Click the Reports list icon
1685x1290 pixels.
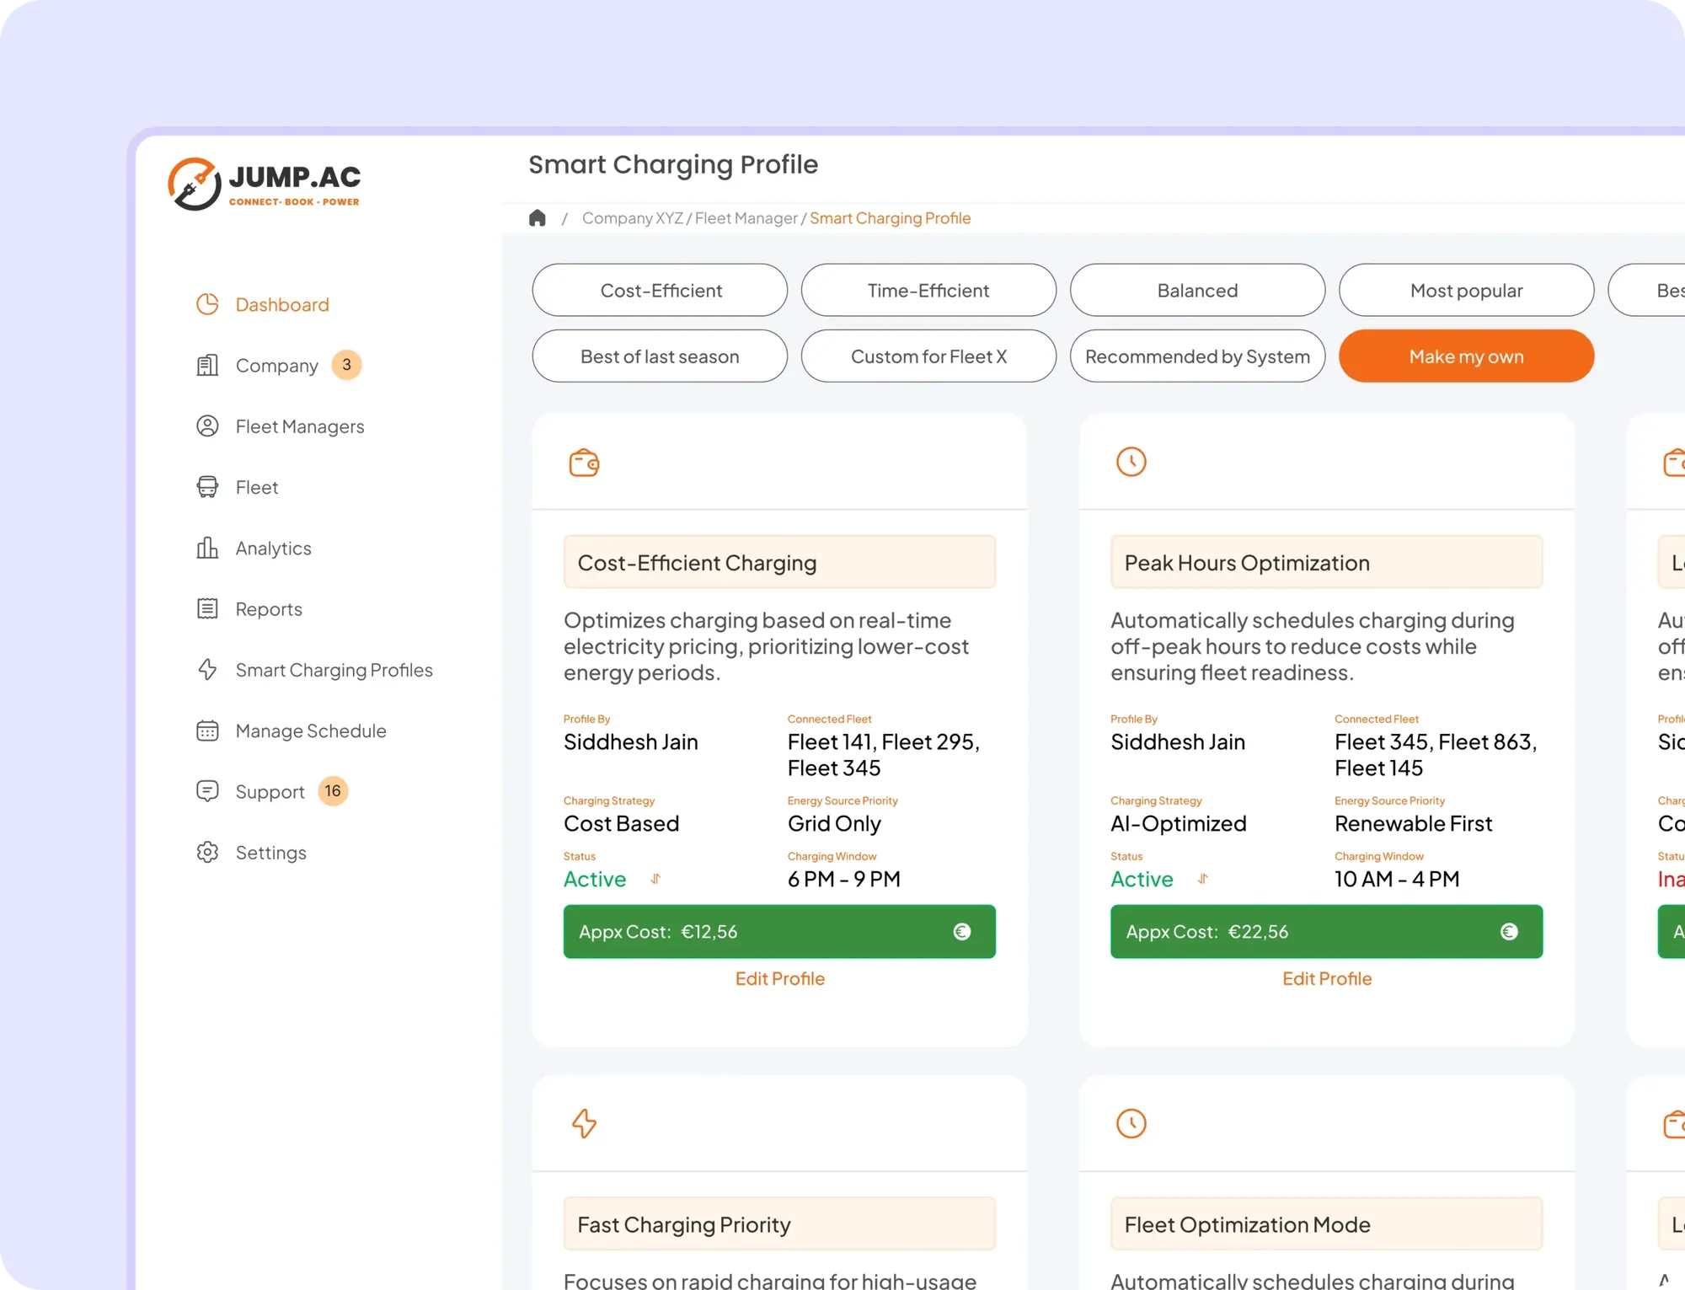coord(207,608)
